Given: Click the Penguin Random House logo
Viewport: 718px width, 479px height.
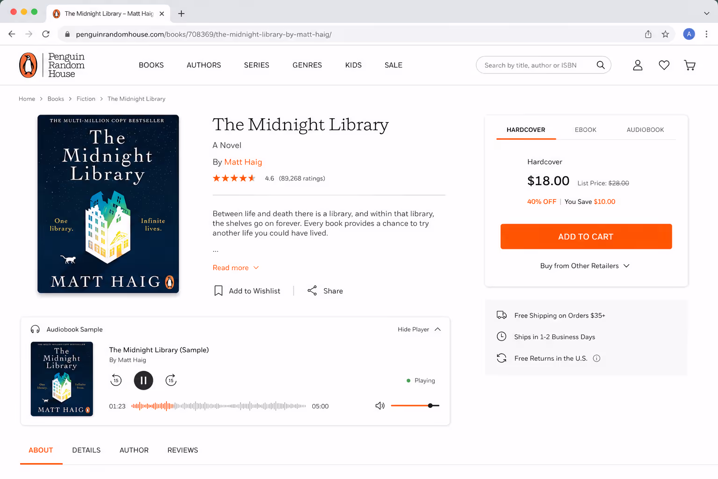Looking at the screenshot, I should 52,65.
